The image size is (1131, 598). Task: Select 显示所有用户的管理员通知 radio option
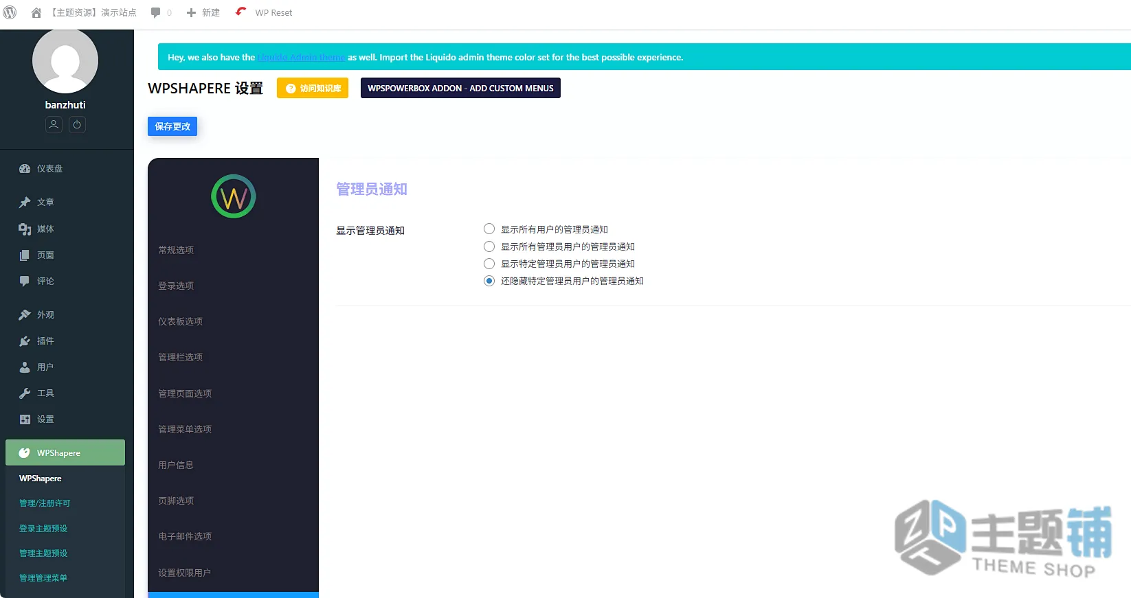pos(489,229)
